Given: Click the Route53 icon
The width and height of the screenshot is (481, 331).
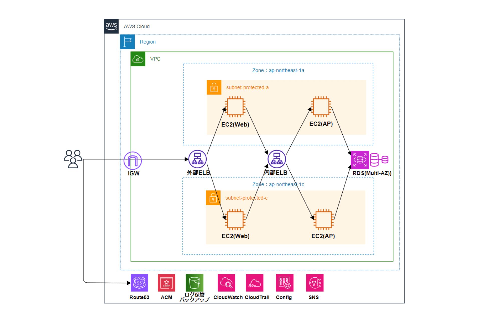Looking at the screenshot, I should pyautogui.click(x=139, y=283).
